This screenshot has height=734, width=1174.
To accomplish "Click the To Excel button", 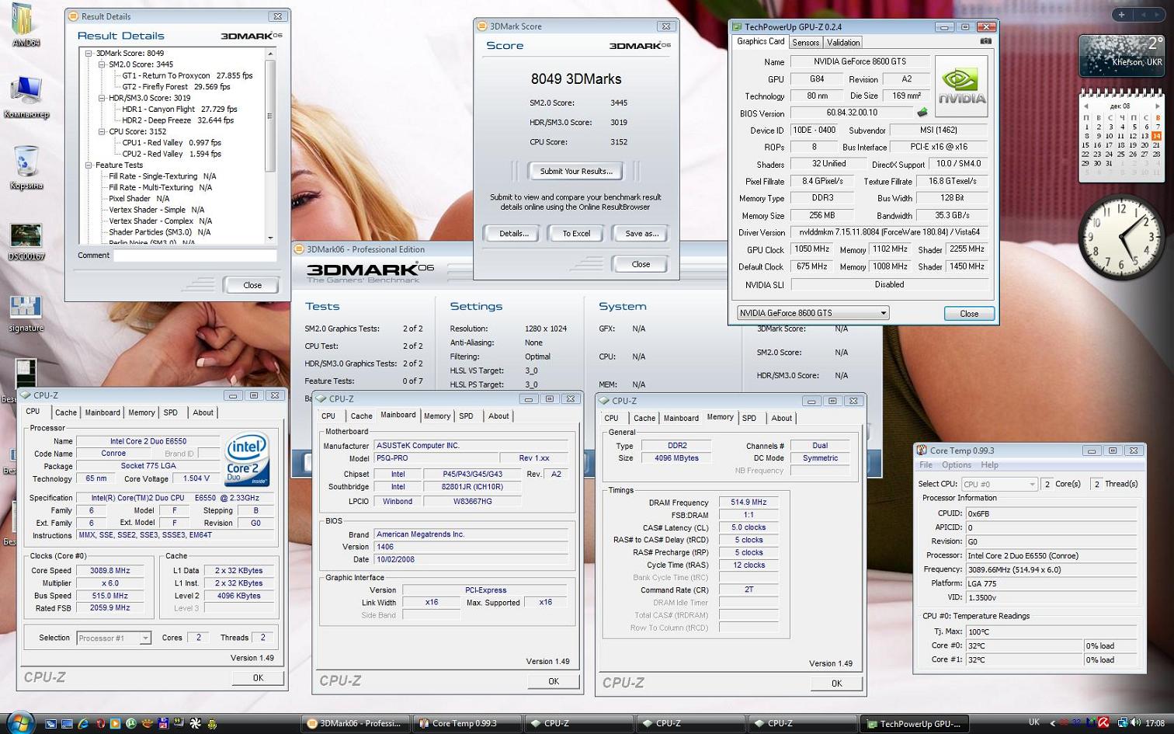I will (576, 233).
